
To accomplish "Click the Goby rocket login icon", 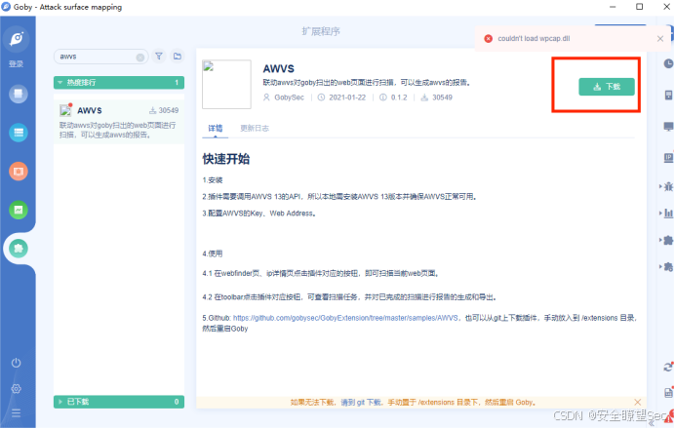I will [17, 39].
